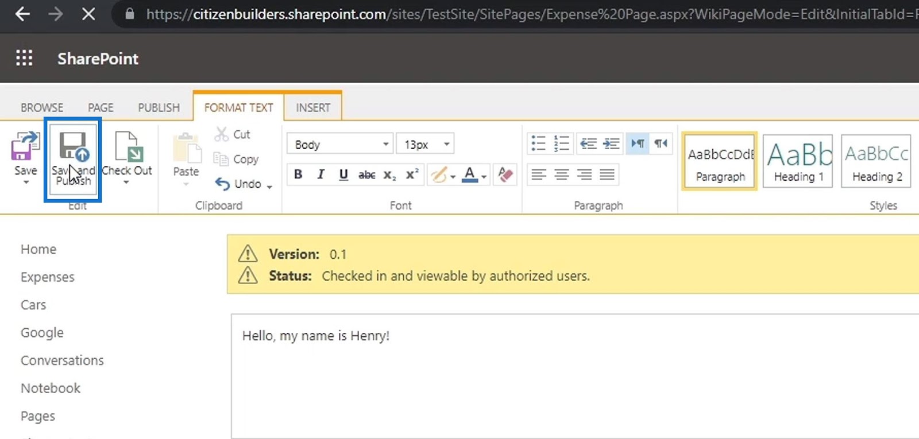Image resolution: width=919 pixels, height=439 pixels.
Task: Click the Outdent icon
Action: [x=588, y=143]
